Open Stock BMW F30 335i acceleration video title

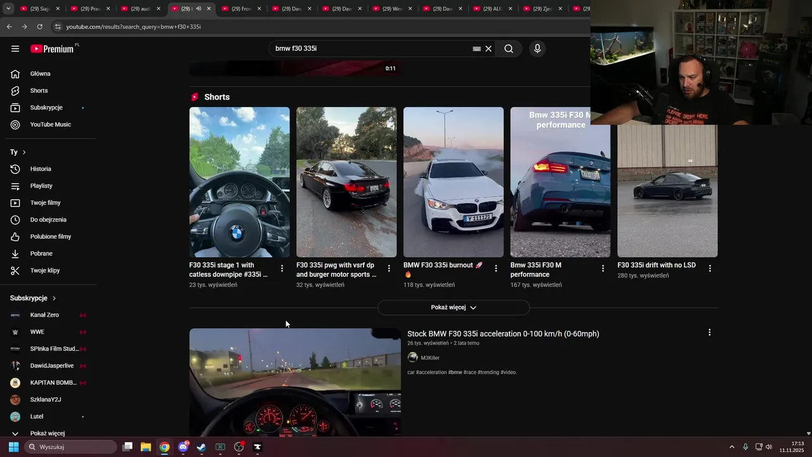[503, 334]
